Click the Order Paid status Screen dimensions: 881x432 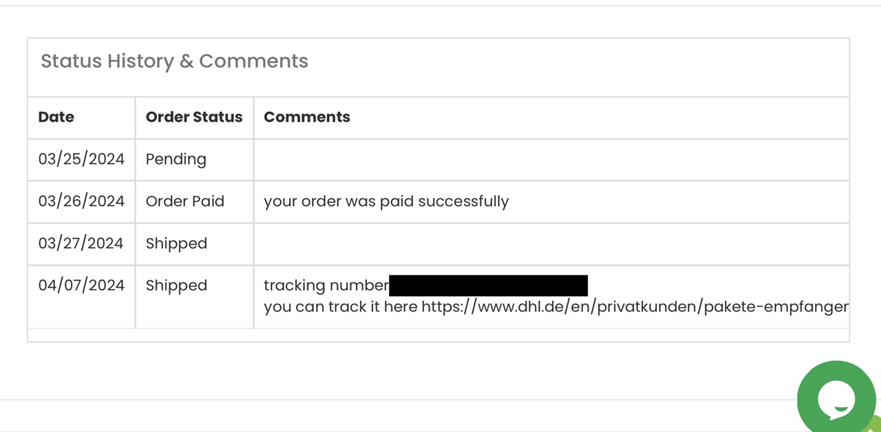[185, 201]
